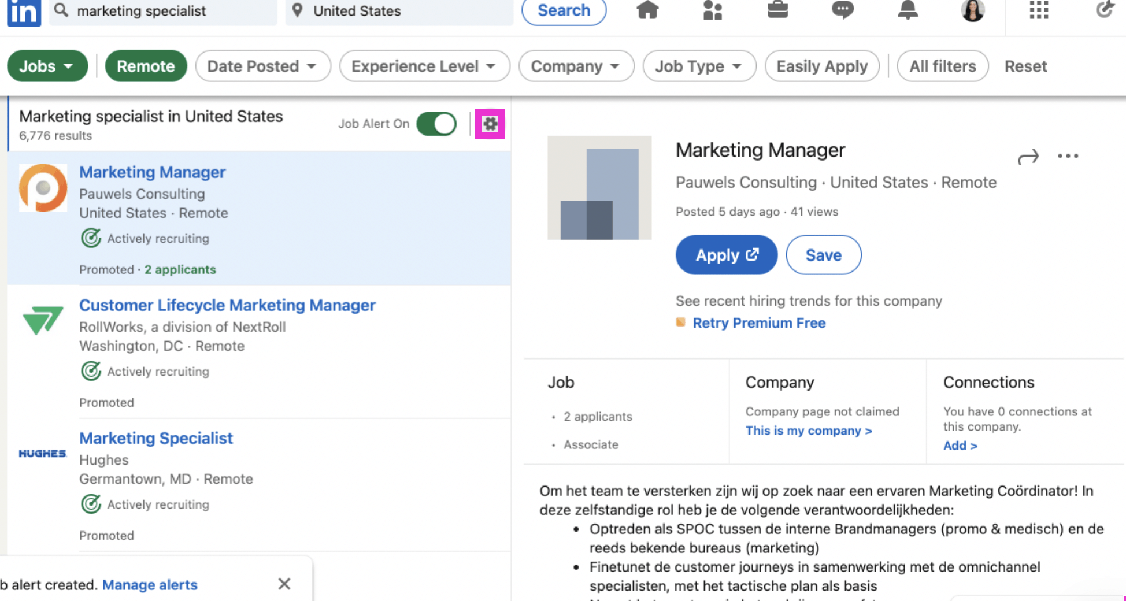Click the 2 applicants link in listing

click(180, 269)
